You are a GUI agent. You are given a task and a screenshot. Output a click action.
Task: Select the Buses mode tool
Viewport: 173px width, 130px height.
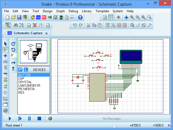pos(5,73)
